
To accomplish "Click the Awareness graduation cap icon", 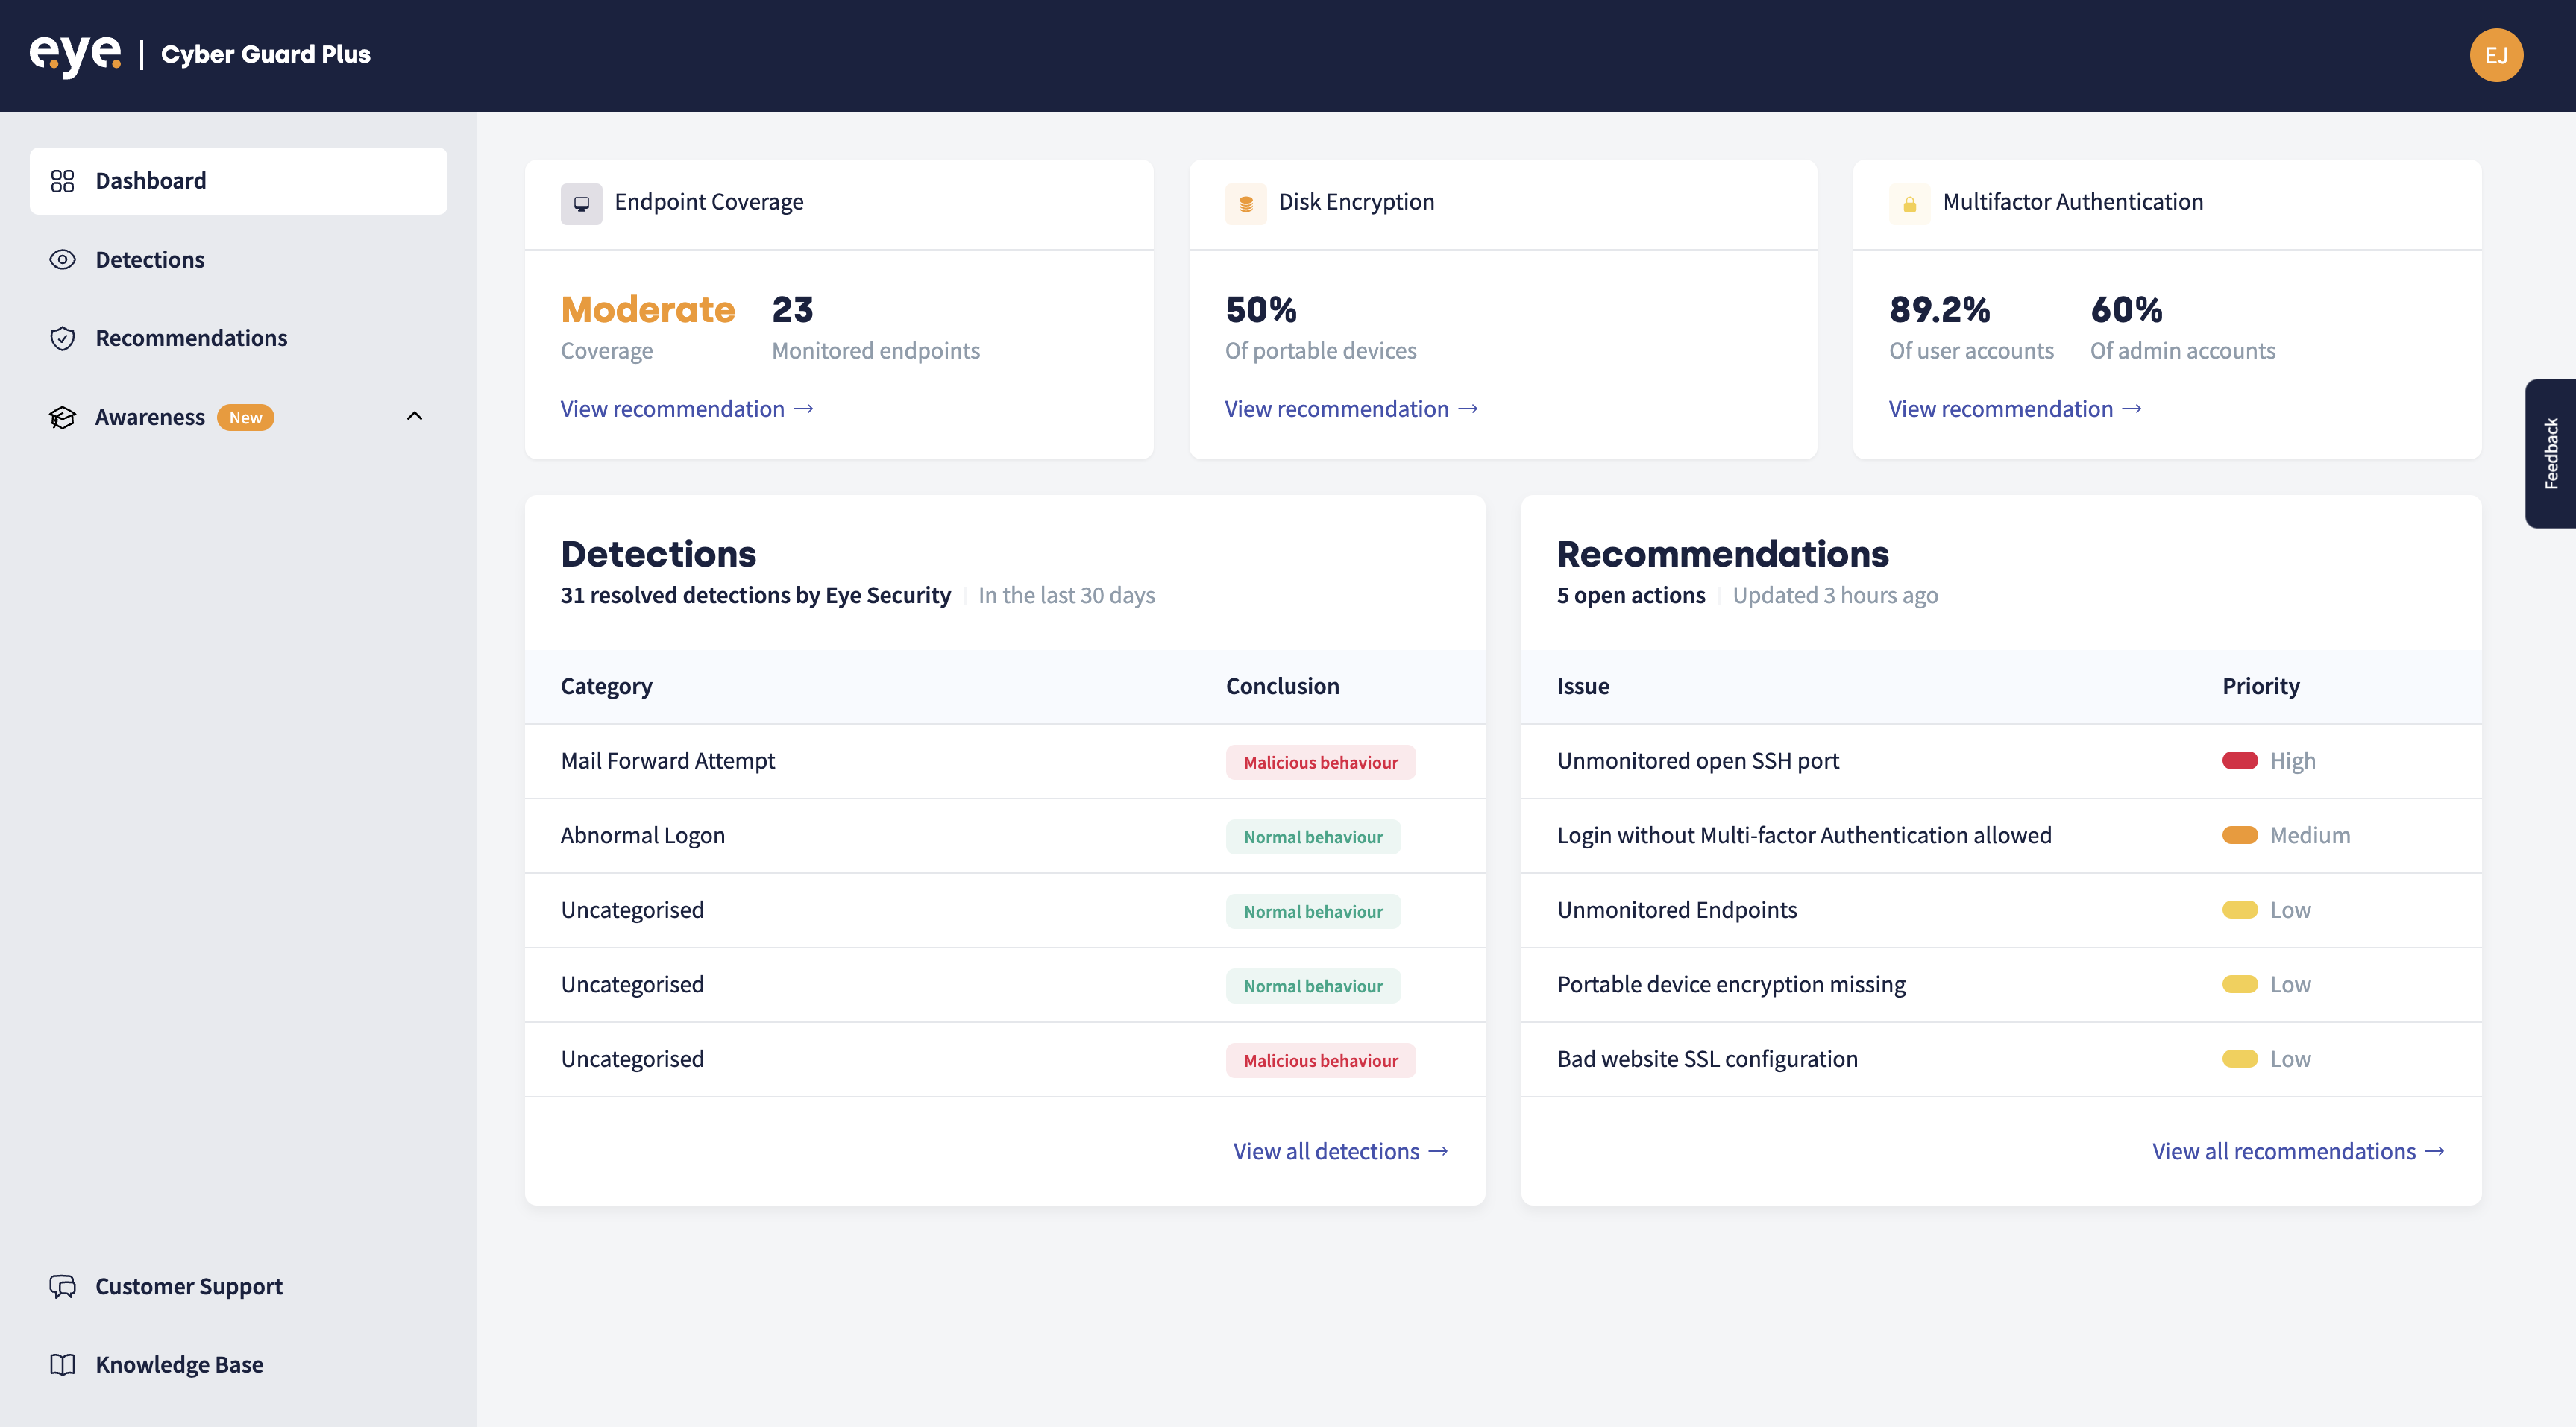I will coord(62,417).
